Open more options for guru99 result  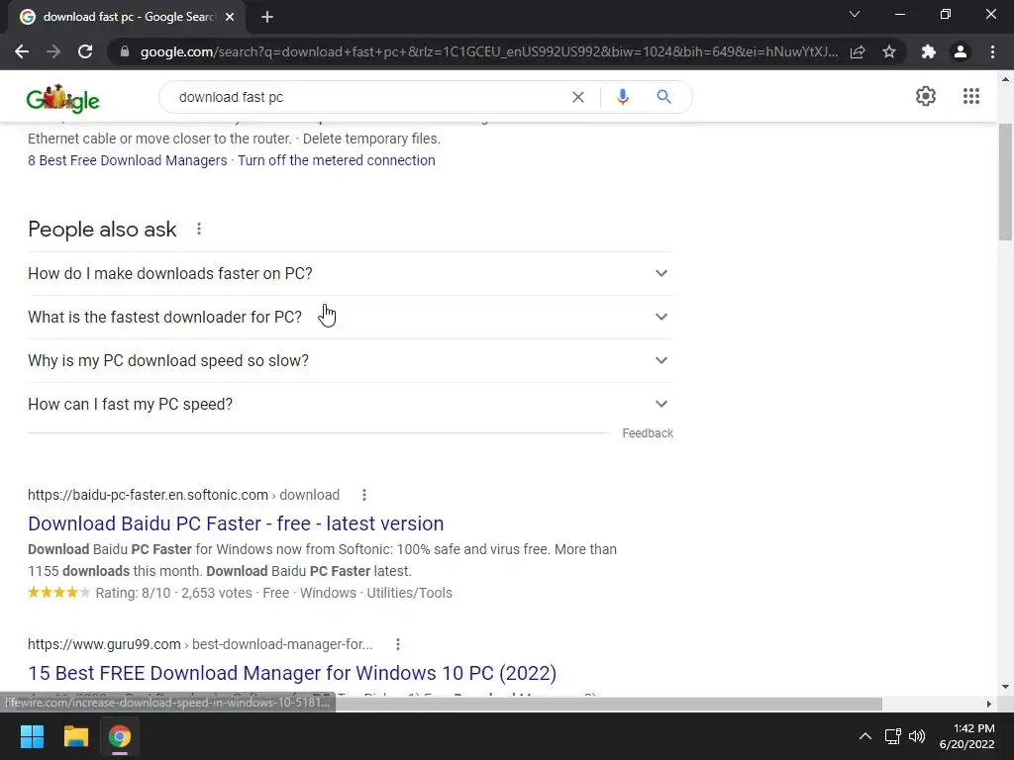point(398,644)
